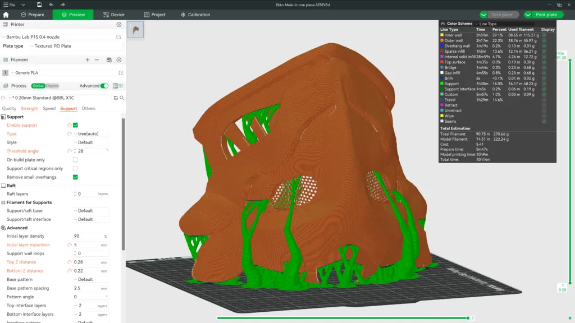
Task: Open the Support/raft base filament dropdown
Action: 91,211
